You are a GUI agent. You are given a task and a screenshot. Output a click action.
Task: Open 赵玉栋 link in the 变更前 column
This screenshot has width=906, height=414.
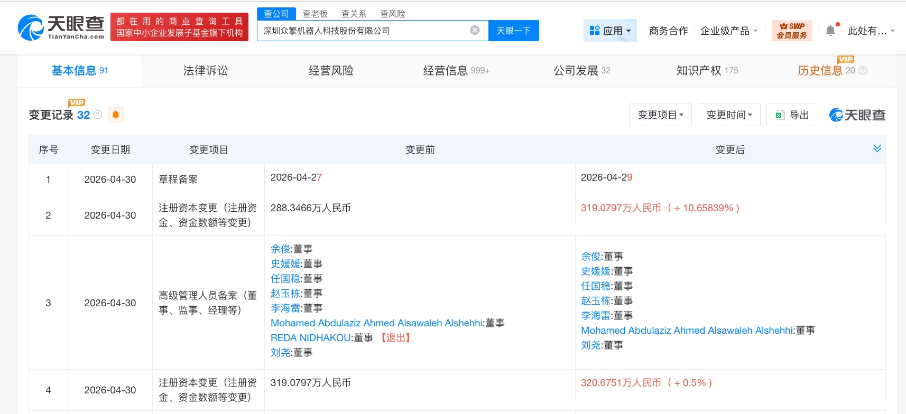click(x=285, y=293)
